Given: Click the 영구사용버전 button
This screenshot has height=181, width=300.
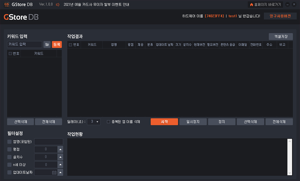Looking at the screenshot, I should click(x=280, y=16).
